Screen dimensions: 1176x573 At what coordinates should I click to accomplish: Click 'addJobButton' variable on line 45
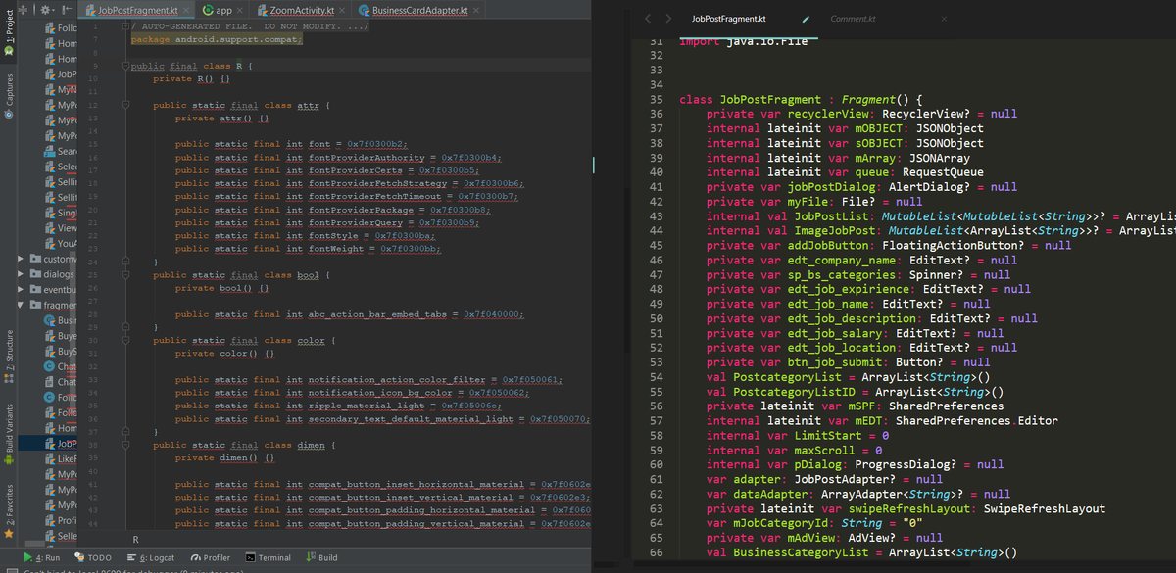pyautogui.click(x=829, y=245)
